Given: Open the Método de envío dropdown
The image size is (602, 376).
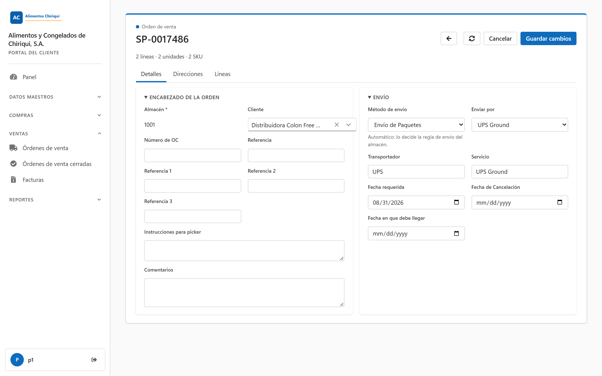Looking at the screenshot, I should coord(416,125).
